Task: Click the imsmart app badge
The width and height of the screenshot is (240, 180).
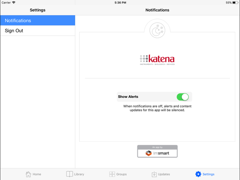Action: 157,151
